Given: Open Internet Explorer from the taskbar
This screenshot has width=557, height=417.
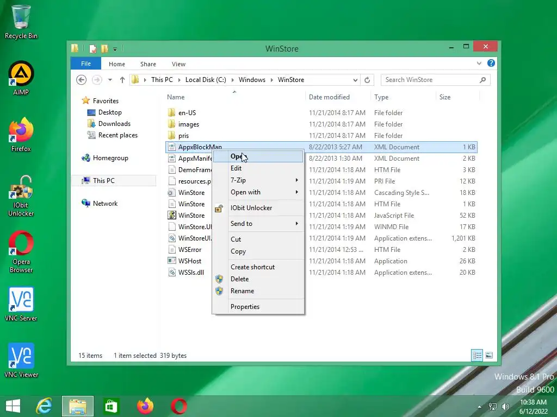Looking at the screenshot, I should click(44, 406).
